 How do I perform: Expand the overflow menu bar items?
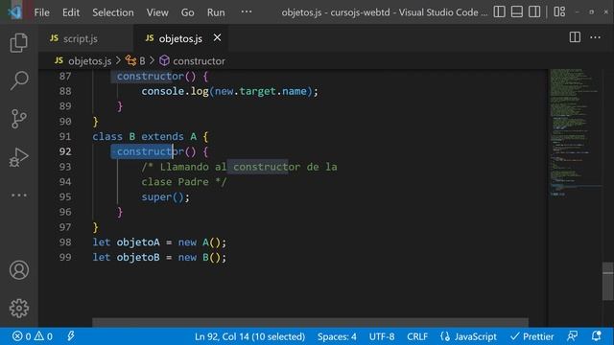click(x=247, y=11)
